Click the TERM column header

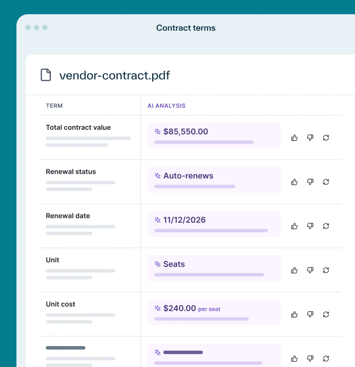(x=54, y=106)
